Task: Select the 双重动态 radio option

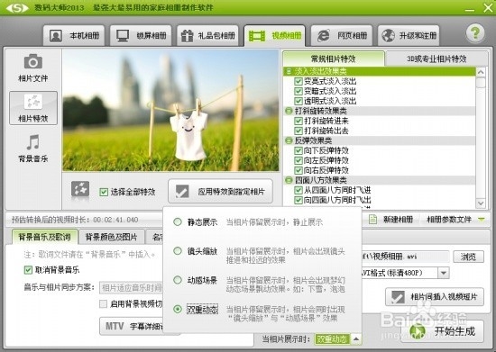Action: [x=178, y=309]
